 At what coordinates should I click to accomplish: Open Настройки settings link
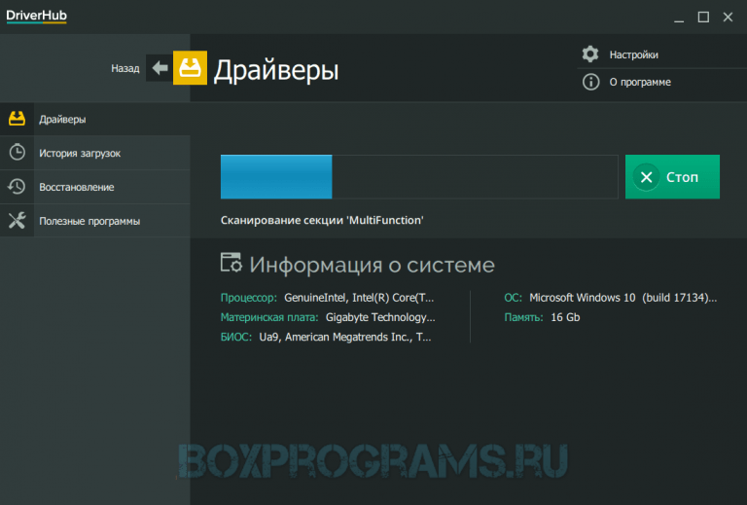[633, 54]
